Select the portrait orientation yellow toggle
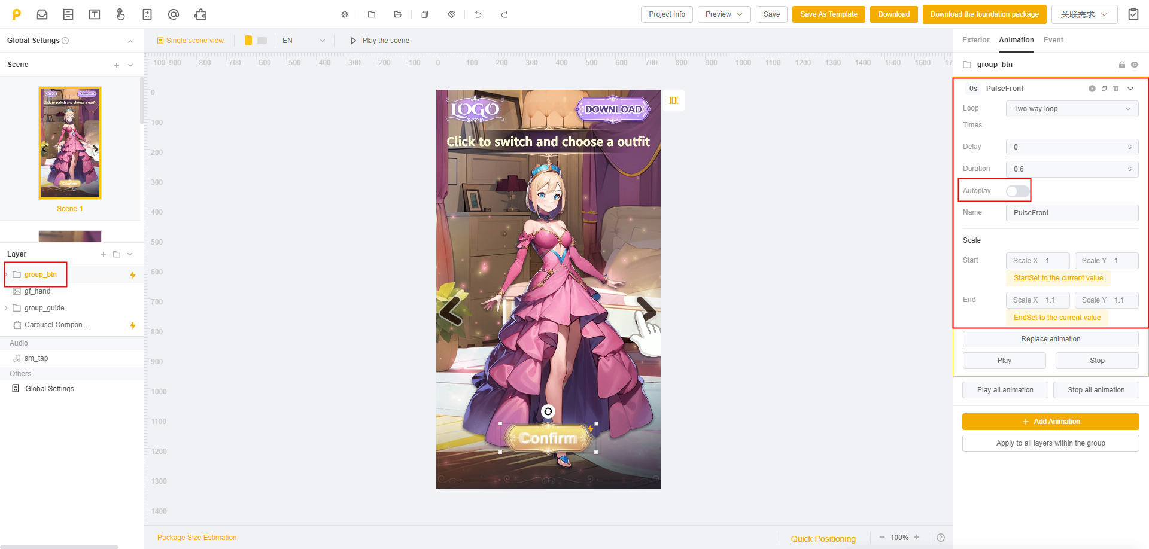The image size is (1149, 549). pos(248,41)
